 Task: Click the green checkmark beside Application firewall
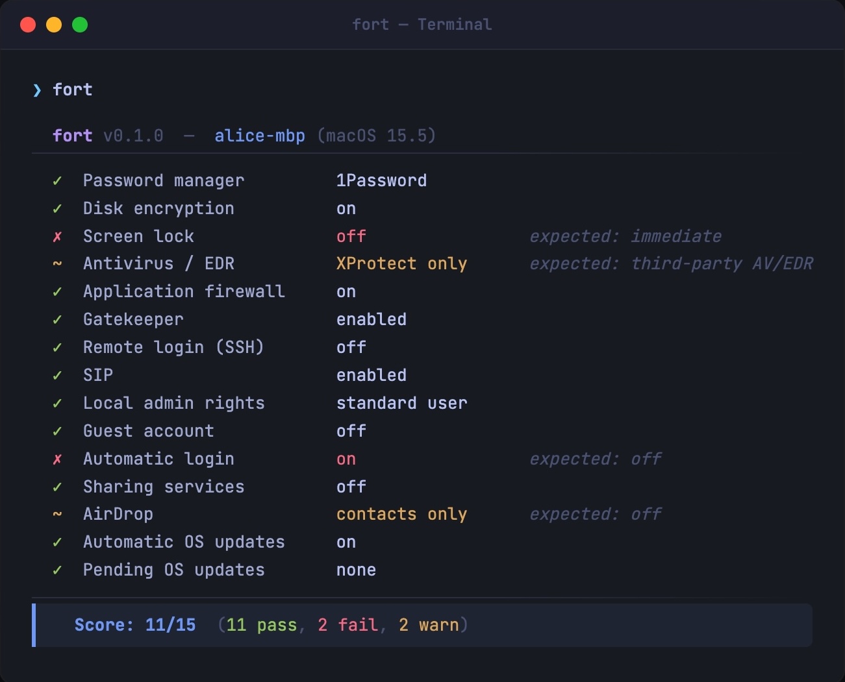57,292
